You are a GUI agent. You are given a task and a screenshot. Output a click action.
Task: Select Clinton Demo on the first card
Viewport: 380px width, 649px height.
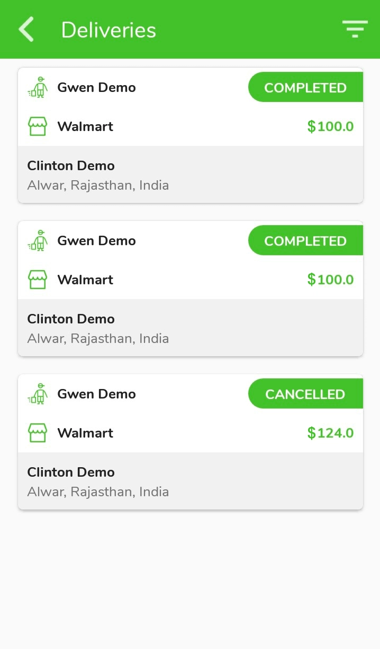[x=70, y=165]
